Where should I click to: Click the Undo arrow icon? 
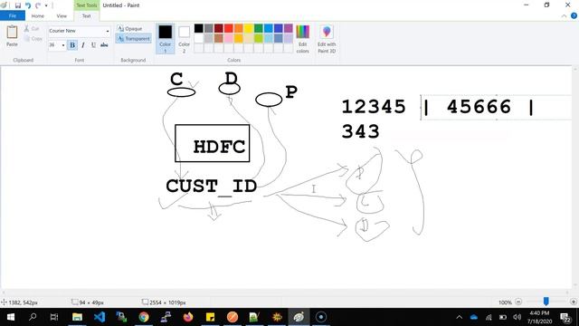pos(28,5)
